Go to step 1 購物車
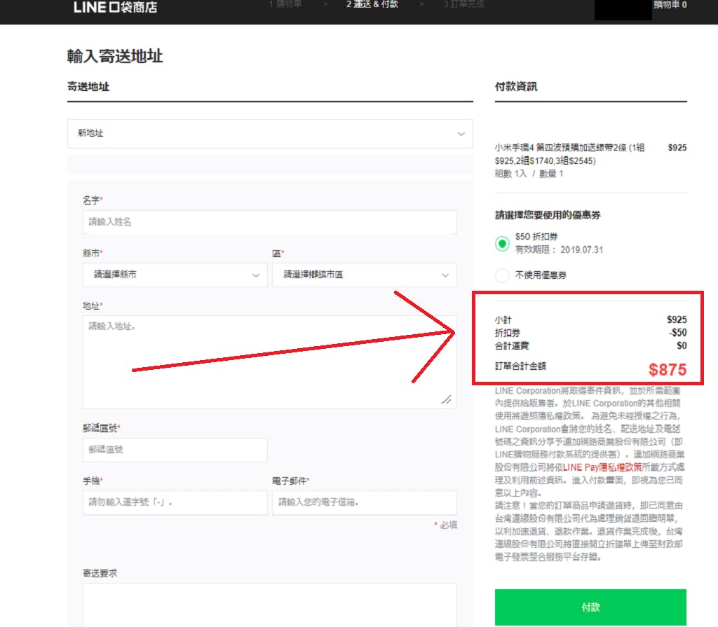718x627 pixels. click(x=285, y=4)
